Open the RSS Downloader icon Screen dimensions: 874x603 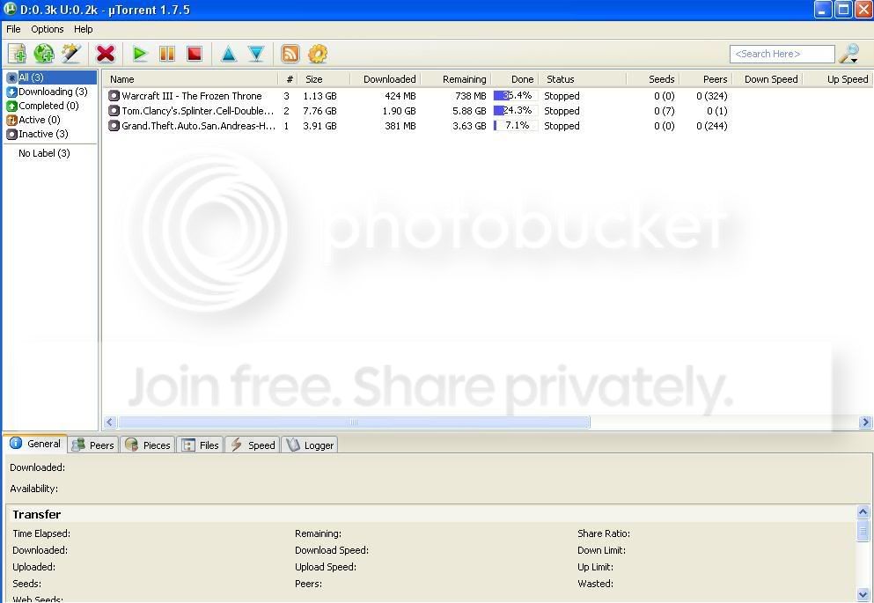point(290,54)
